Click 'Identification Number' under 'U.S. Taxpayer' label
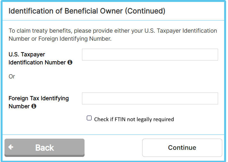228x162 pixels. (37, 62)
